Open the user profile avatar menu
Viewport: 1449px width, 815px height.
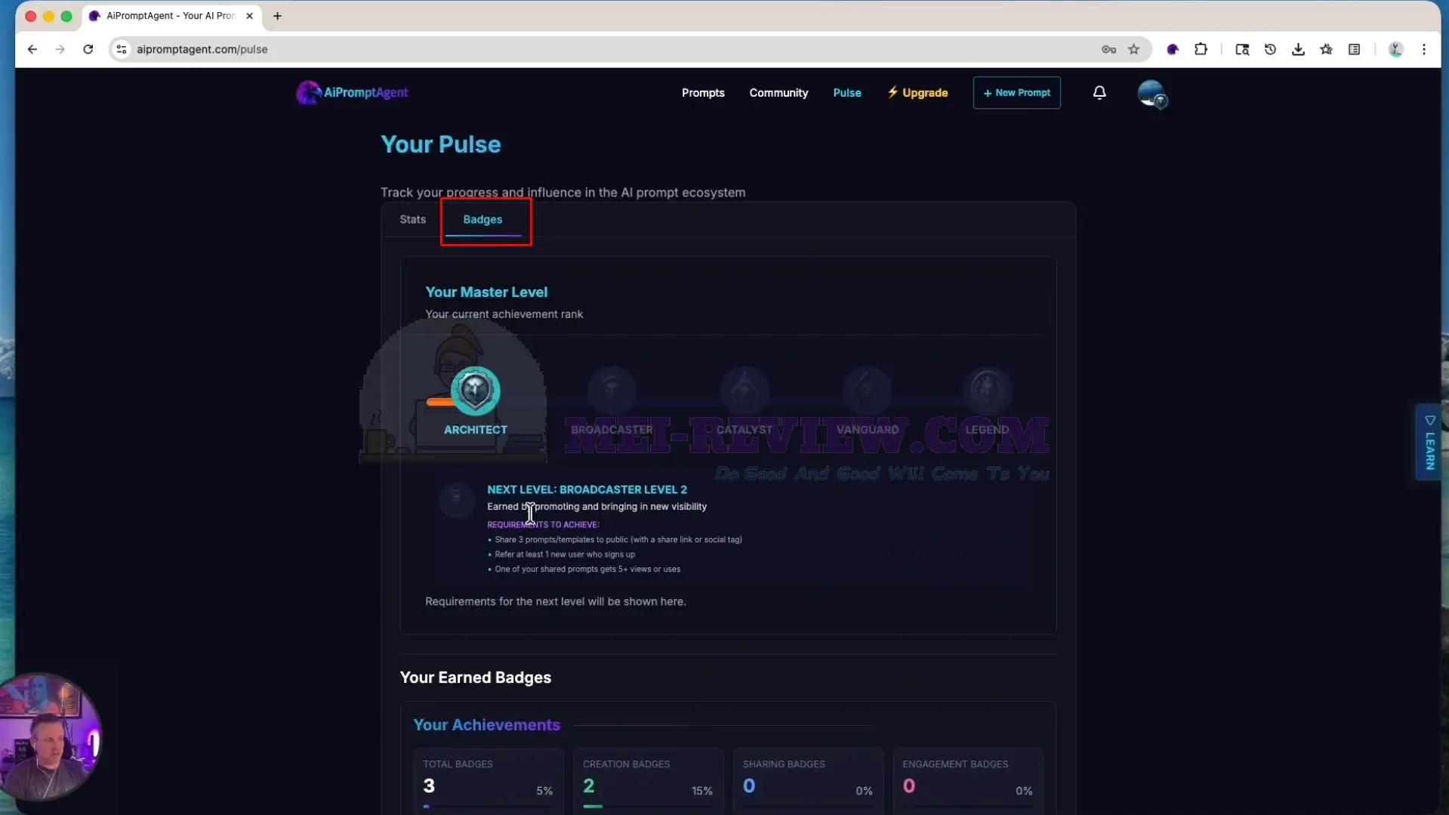click(x=1152, y=94)
